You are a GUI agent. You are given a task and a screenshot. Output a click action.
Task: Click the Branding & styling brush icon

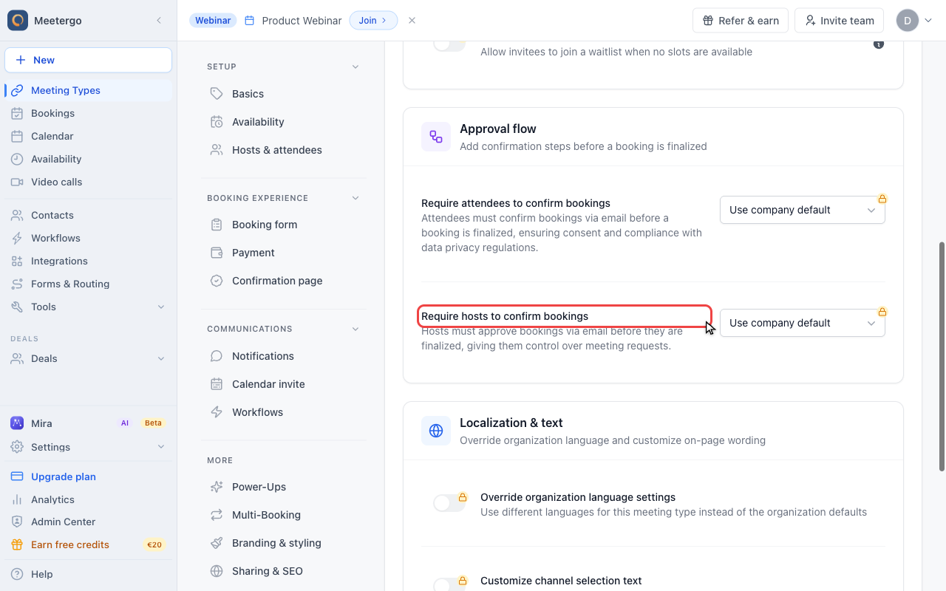pyautogui.click(x=217, y=543)
